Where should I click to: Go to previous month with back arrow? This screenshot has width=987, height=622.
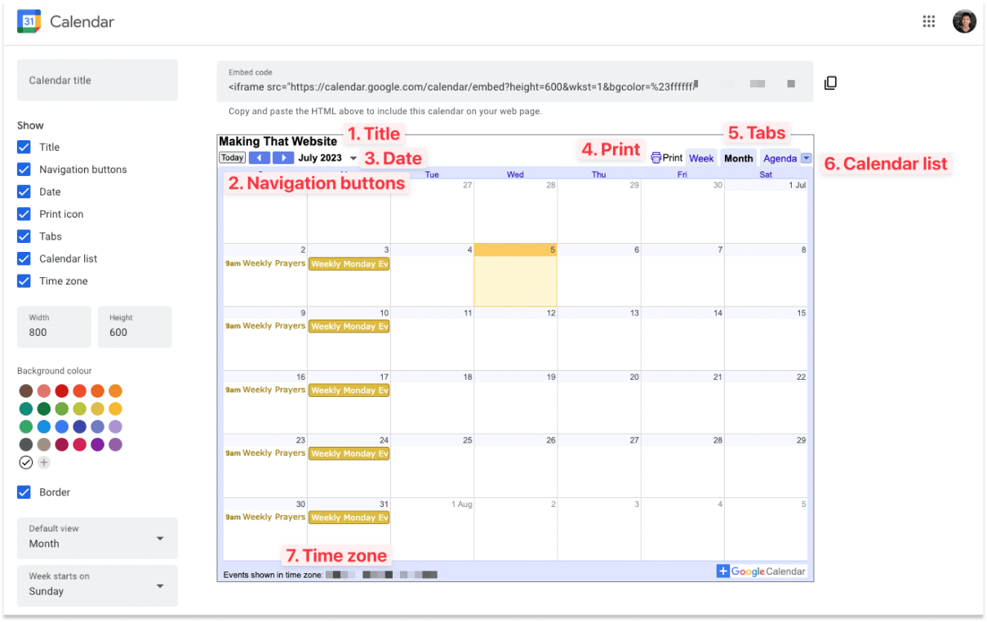click(260, 158)
